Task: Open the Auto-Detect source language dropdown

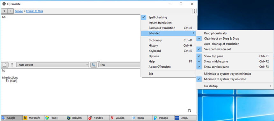Action: tap(53, 65)
